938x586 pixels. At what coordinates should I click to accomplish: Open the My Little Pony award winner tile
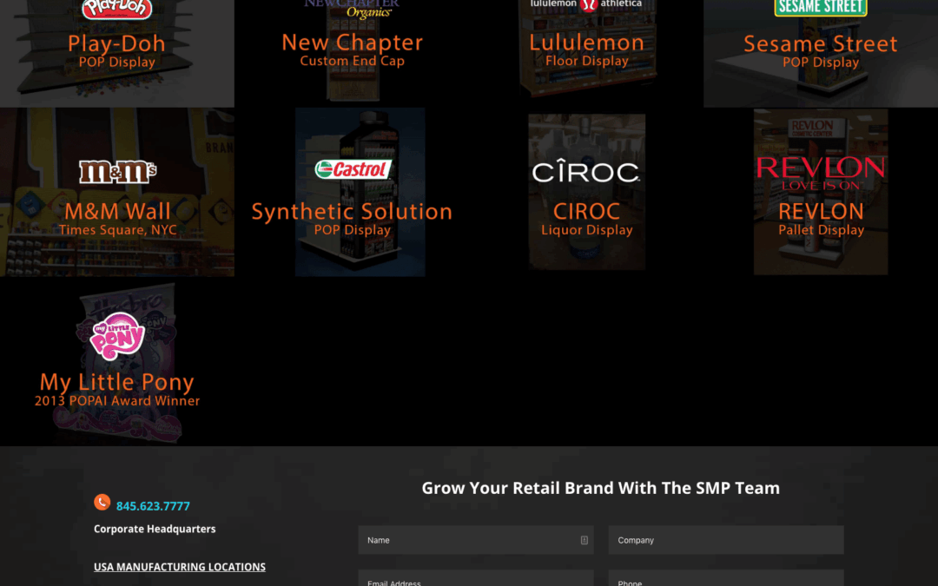pos(117,361)
